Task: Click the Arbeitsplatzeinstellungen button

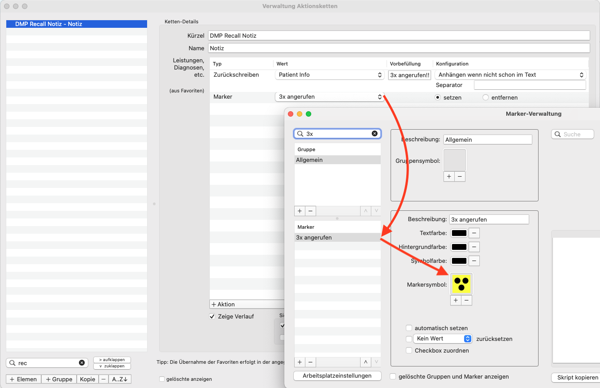Action: pyautogui.click(x=337, y=376)
